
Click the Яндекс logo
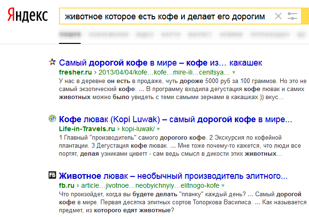(27, 15)
